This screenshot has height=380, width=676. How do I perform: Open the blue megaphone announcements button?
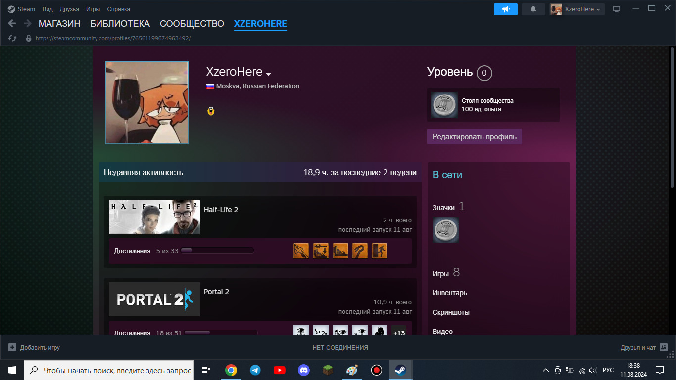pyautogui.click(x=506, y=9)
